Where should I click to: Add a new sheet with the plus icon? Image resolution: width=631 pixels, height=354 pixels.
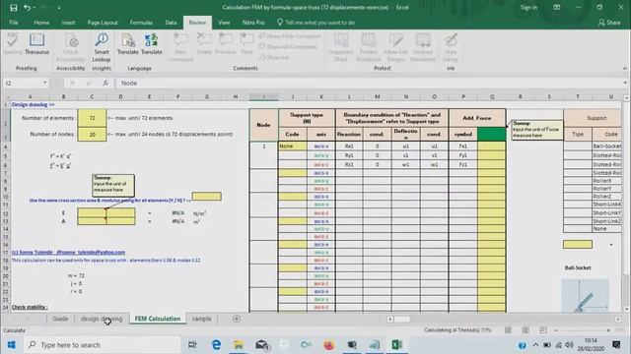[x=237, y=319]
